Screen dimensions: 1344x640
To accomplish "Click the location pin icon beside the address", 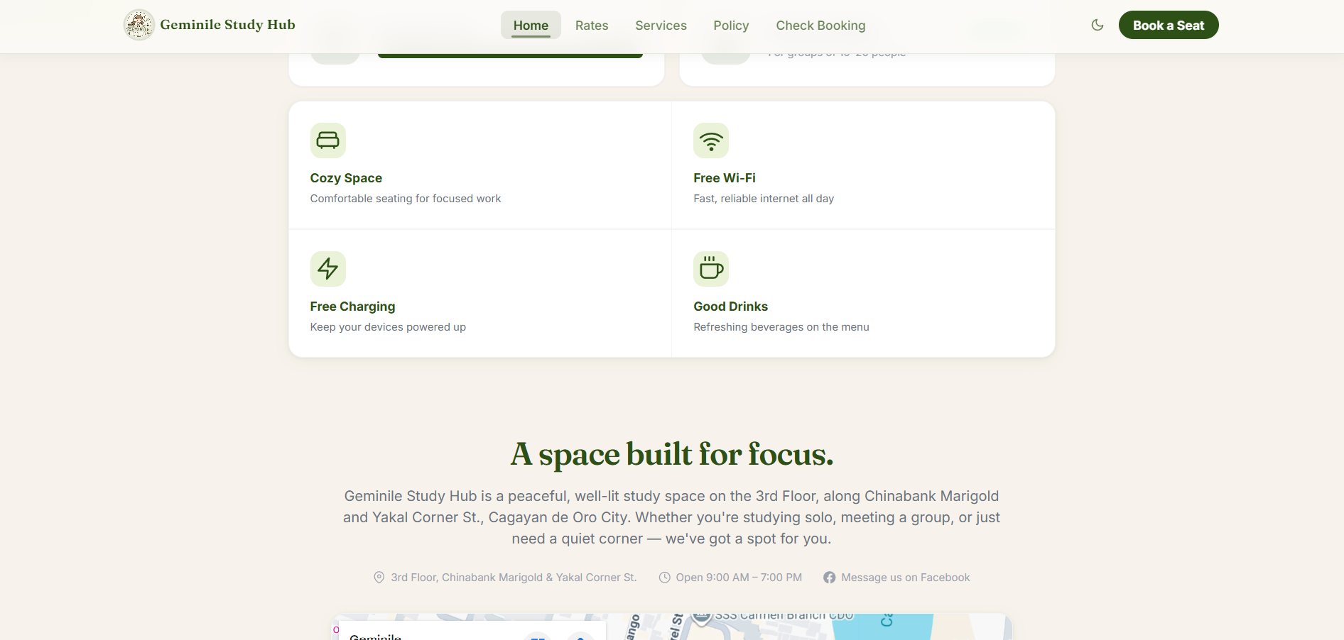I will click(379, 578).
